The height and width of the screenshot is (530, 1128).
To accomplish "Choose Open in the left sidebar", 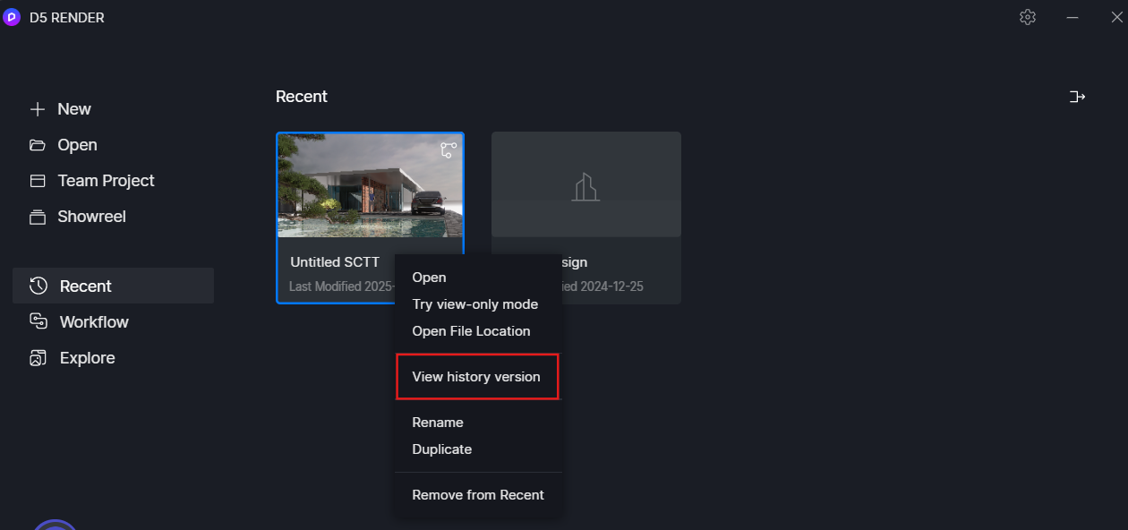I will coord(64,145).
